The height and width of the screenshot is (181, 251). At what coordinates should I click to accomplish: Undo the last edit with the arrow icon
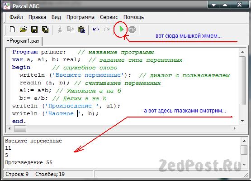click(96, 29)
